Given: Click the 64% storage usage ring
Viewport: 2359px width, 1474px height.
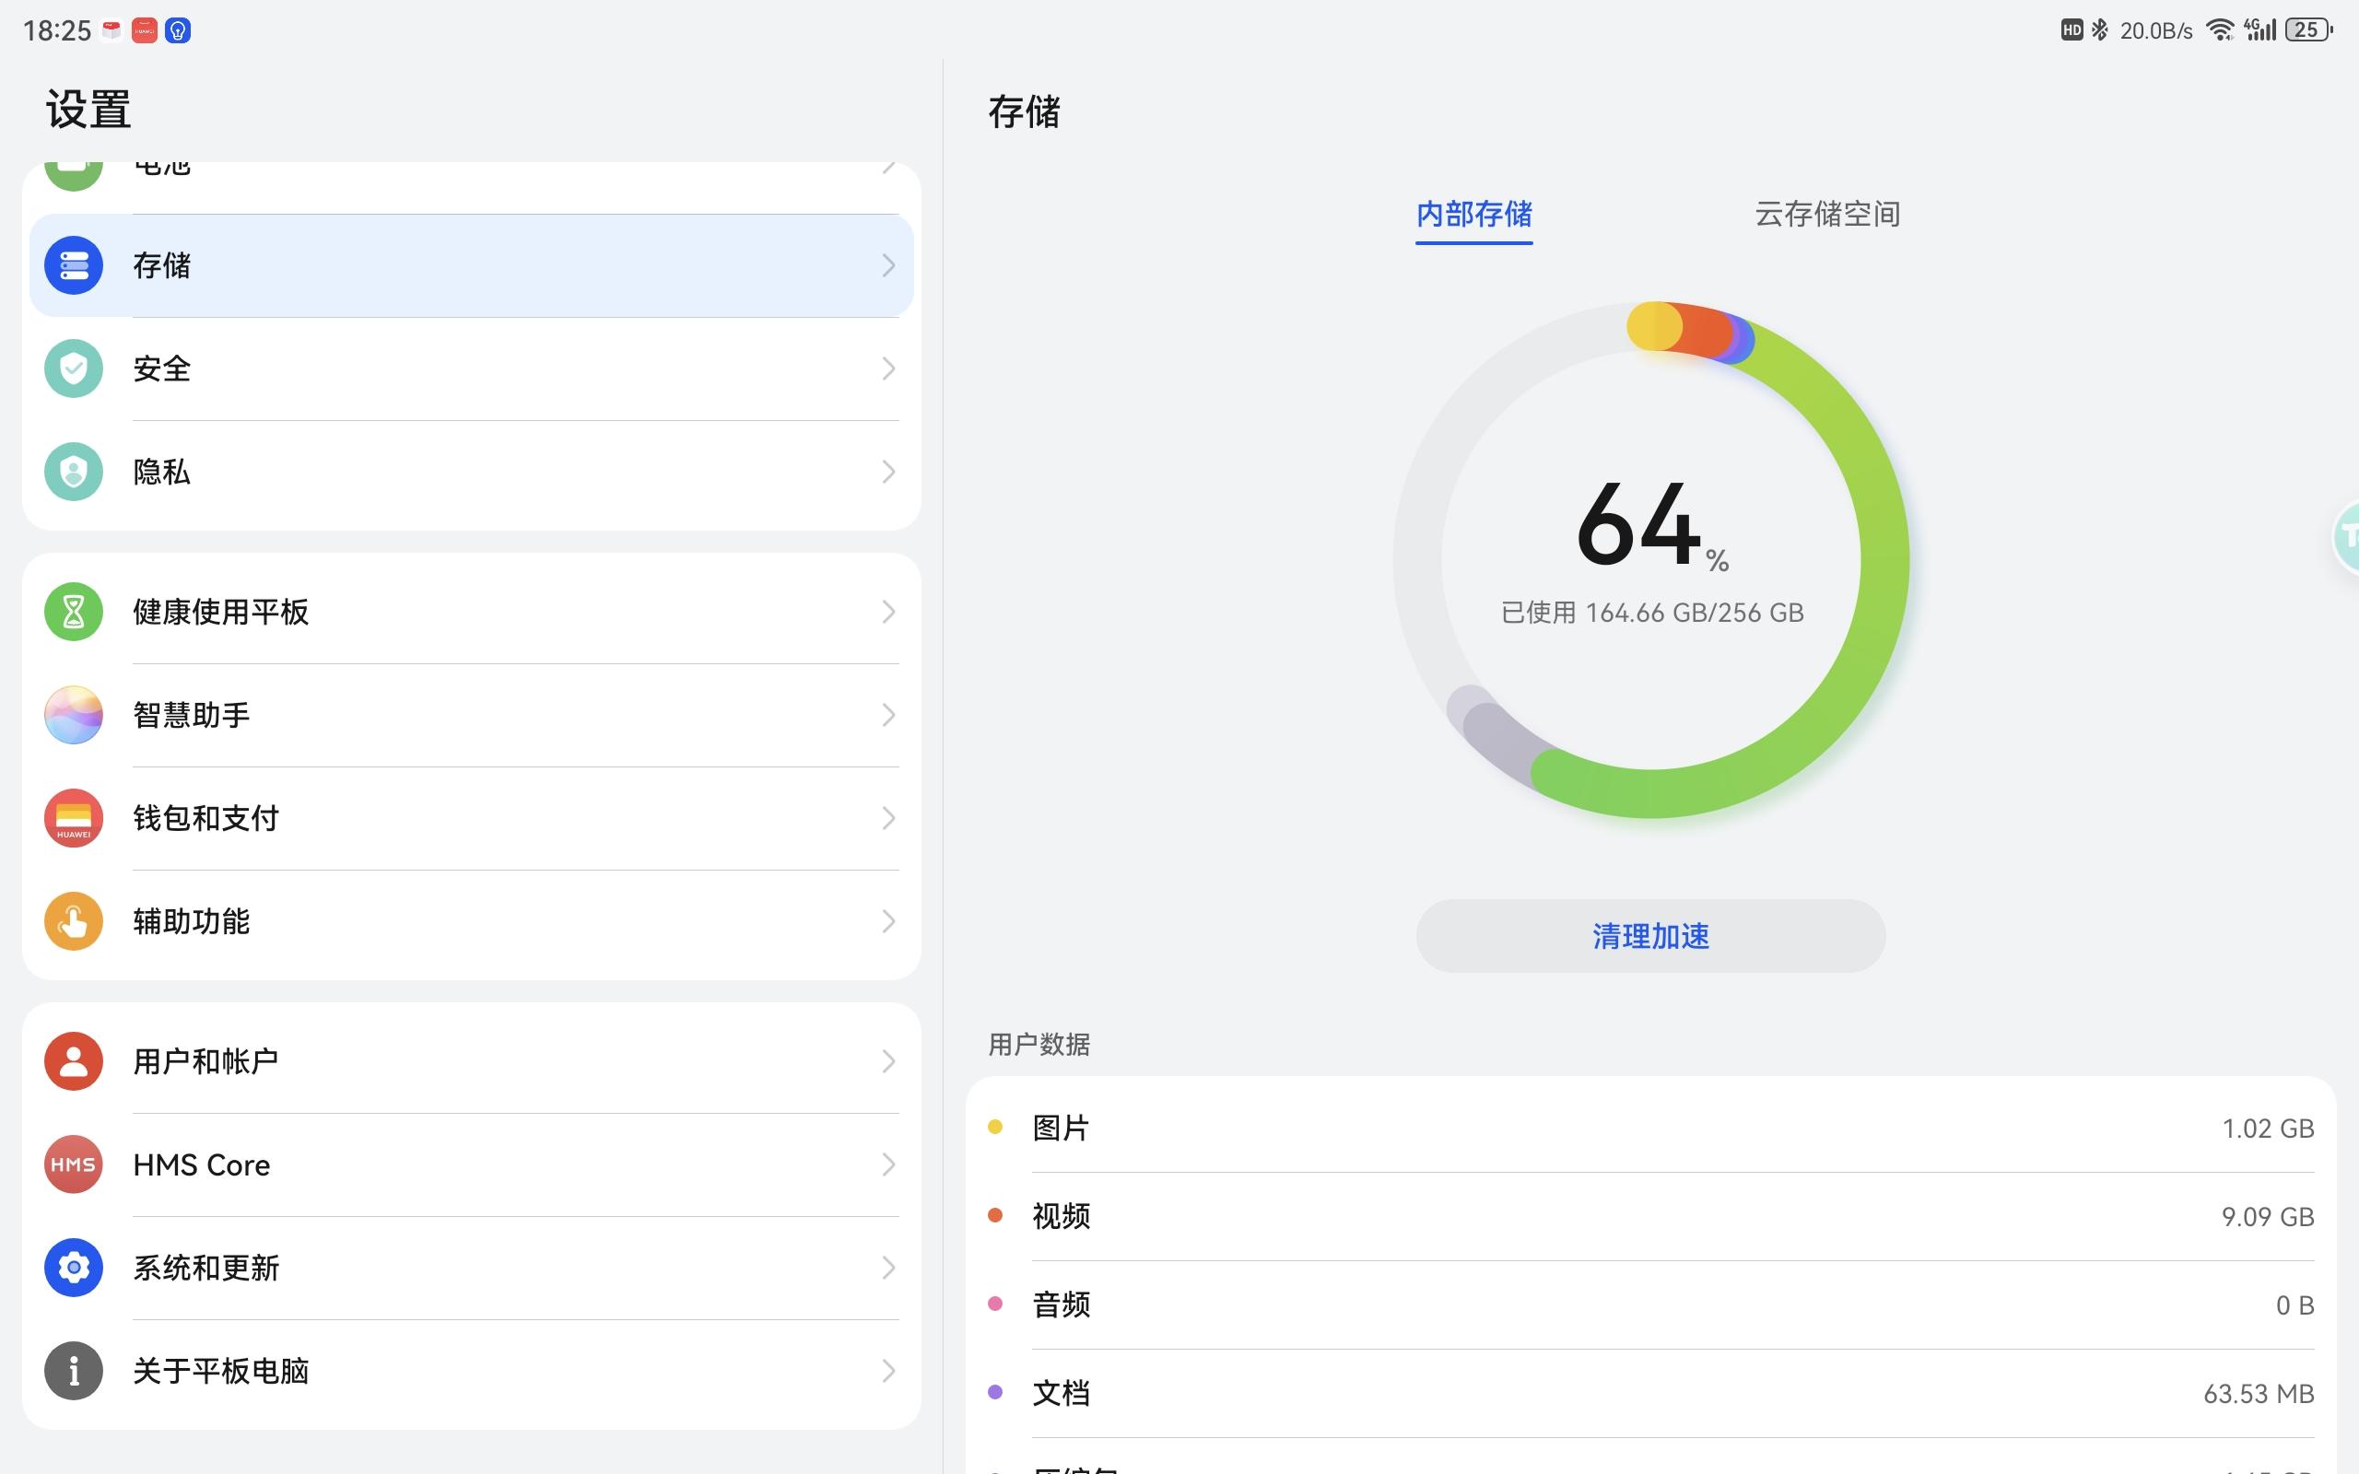Looking at the screenshot, I should tap(1650, 559).
